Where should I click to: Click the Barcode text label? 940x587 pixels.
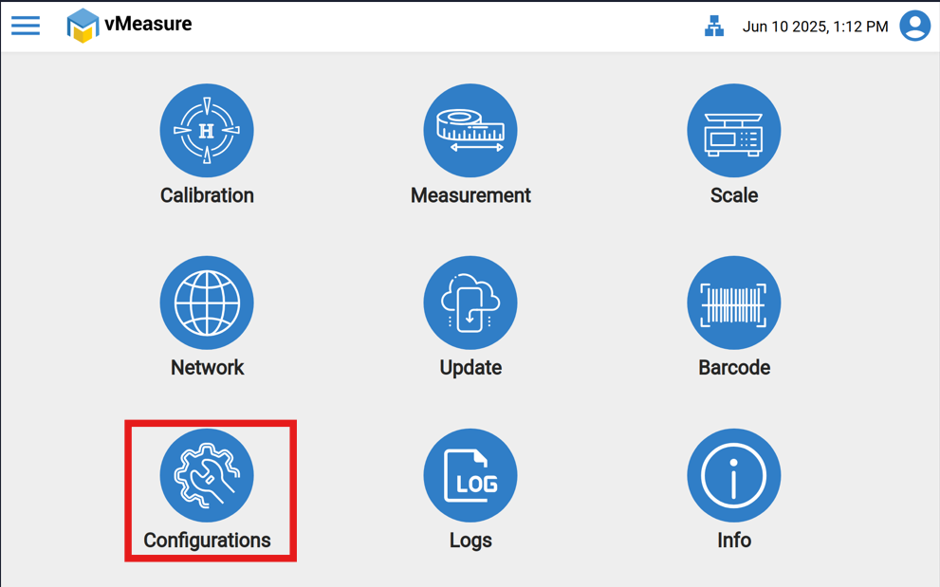[733, 368]
